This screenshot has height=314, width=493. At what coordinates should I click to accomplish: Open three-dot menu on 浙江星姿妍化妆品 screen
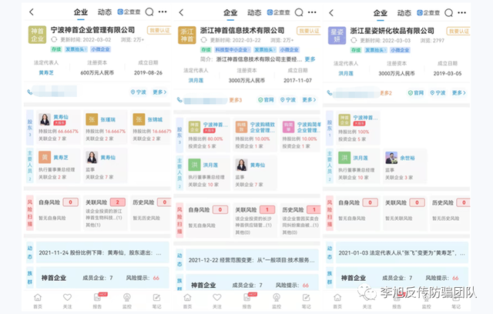coord(462,12)
